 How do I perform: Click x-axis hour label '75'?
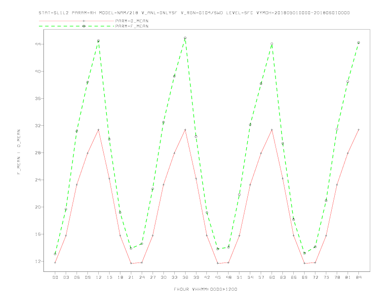[326, 277]
